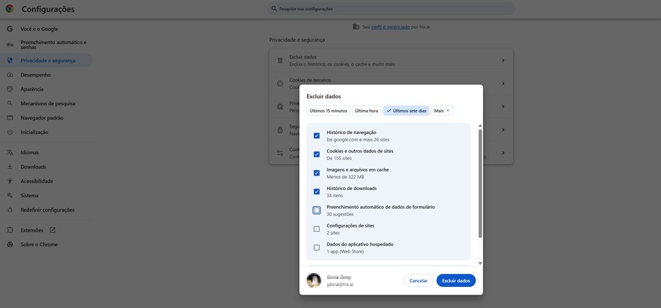Click the Aparência palette icon
The image size is (661, 308).
tap(10, 89)
